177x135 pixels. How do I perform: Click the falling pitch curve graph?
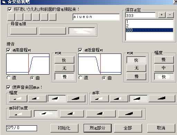coord(100,64)
